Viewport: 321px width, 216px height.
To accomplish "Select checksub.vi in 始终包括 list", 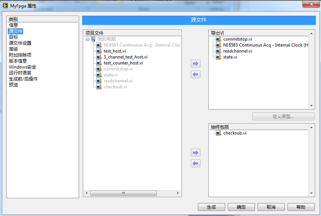I will (x=235, y=133).
